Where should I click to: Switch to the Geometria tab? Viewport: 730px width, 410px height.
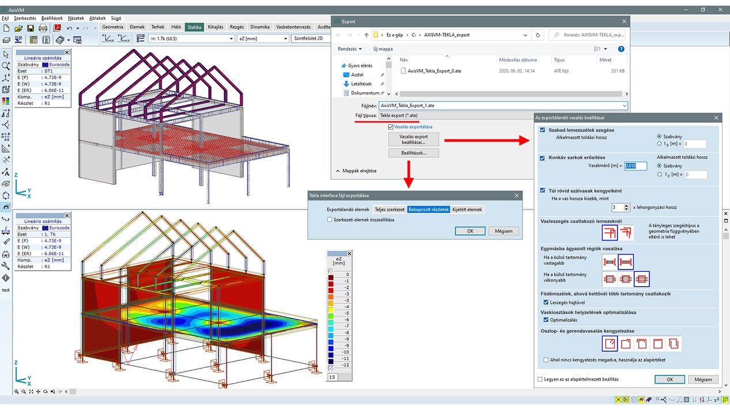coord(112,26)
